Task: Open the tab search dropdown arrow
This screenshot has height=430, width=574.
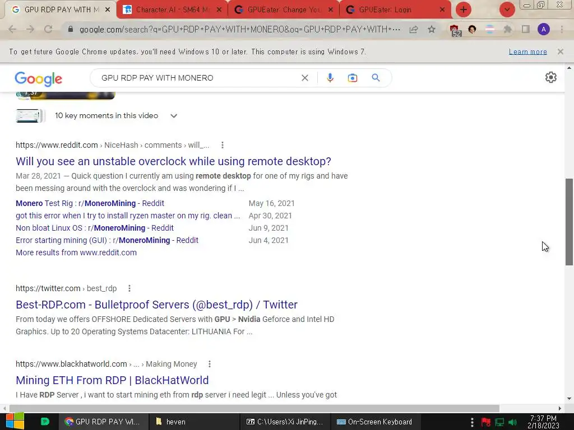Action: [507, 10]
